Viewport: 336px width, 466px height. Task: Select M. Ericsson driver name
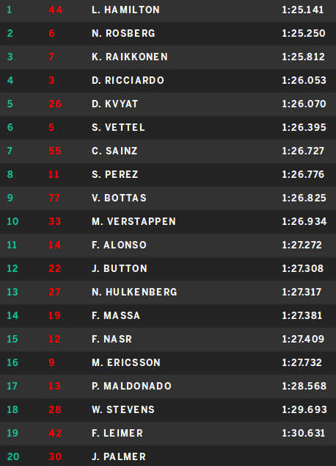tap(126, 362)
